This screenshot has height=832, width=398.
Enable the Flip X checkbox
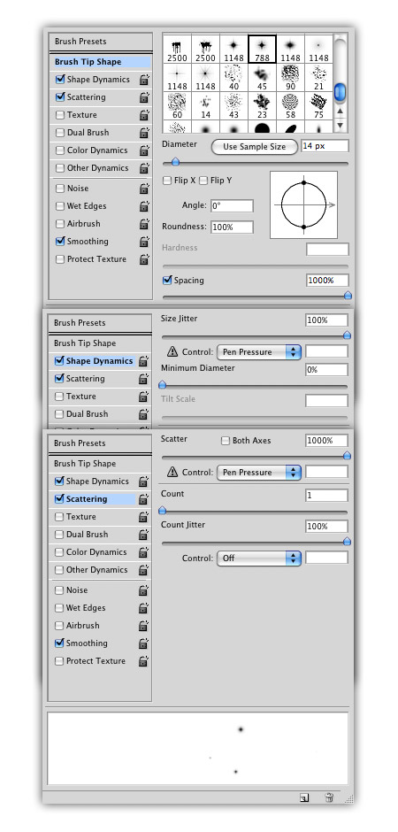pyautogui.click(x=167, y=181)
